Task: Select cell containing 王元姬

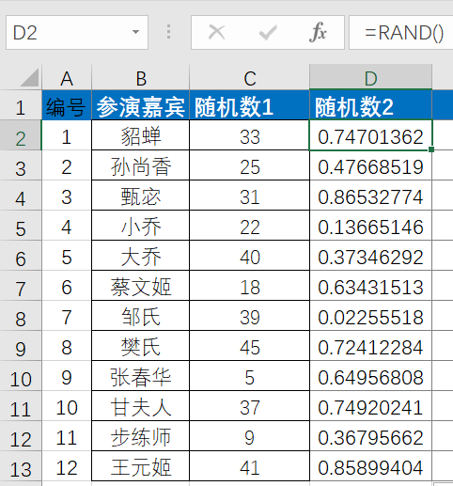Action: click(141, 466)
